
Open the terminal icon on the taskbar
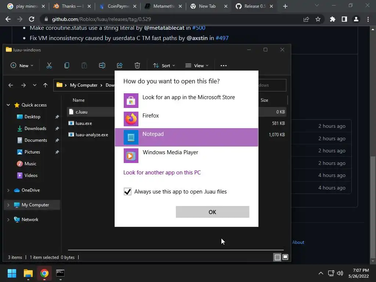coord(60,273)
